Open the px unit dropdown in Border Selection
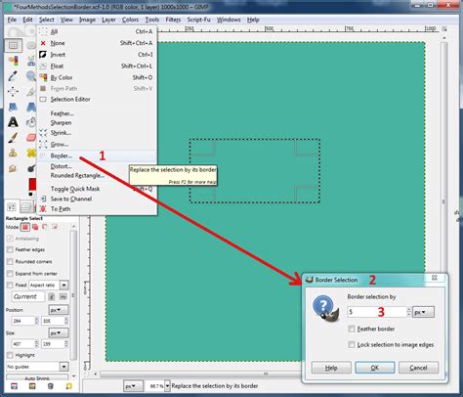 pyautogui.click(x=423, y=312)
